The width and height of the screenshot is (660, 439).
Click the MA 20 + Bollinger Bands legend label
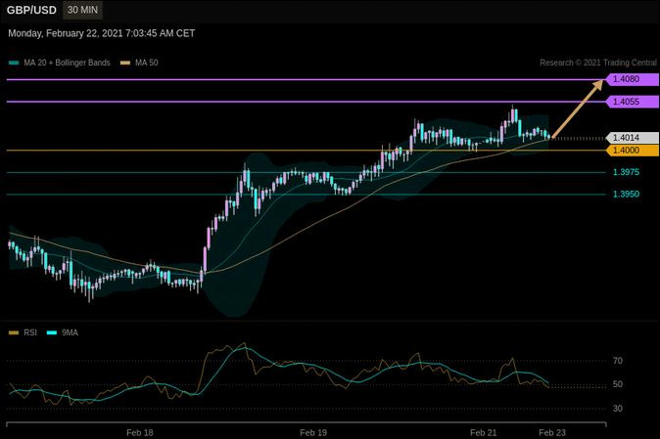click(x=67, y=63)
